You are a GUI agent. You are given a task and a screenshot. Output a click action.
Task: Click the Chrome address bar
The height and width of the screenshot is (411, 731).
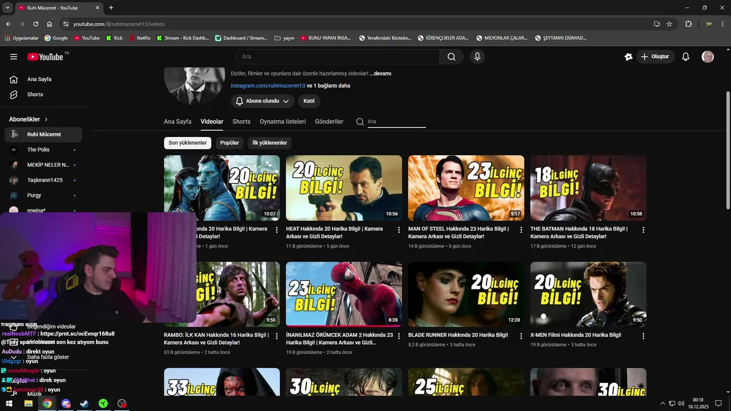360,24
